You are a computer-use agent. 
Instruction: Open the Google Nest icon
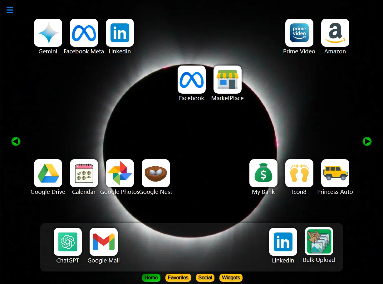tap(156, 173)
